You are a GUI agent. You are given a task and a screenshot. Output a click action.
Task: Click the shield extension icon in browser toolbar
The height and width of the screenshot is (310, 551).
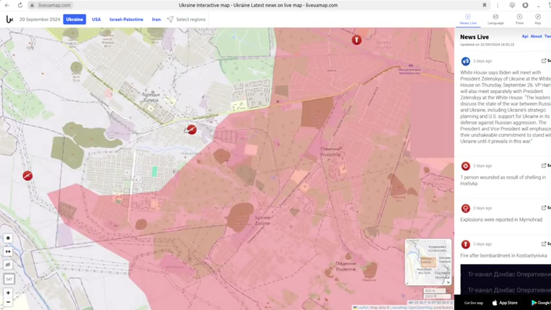512,5
